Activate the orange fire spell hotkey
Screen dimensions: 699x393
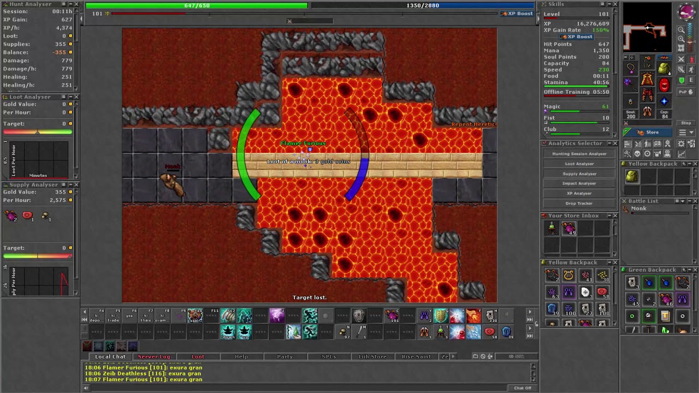(473, 315)
